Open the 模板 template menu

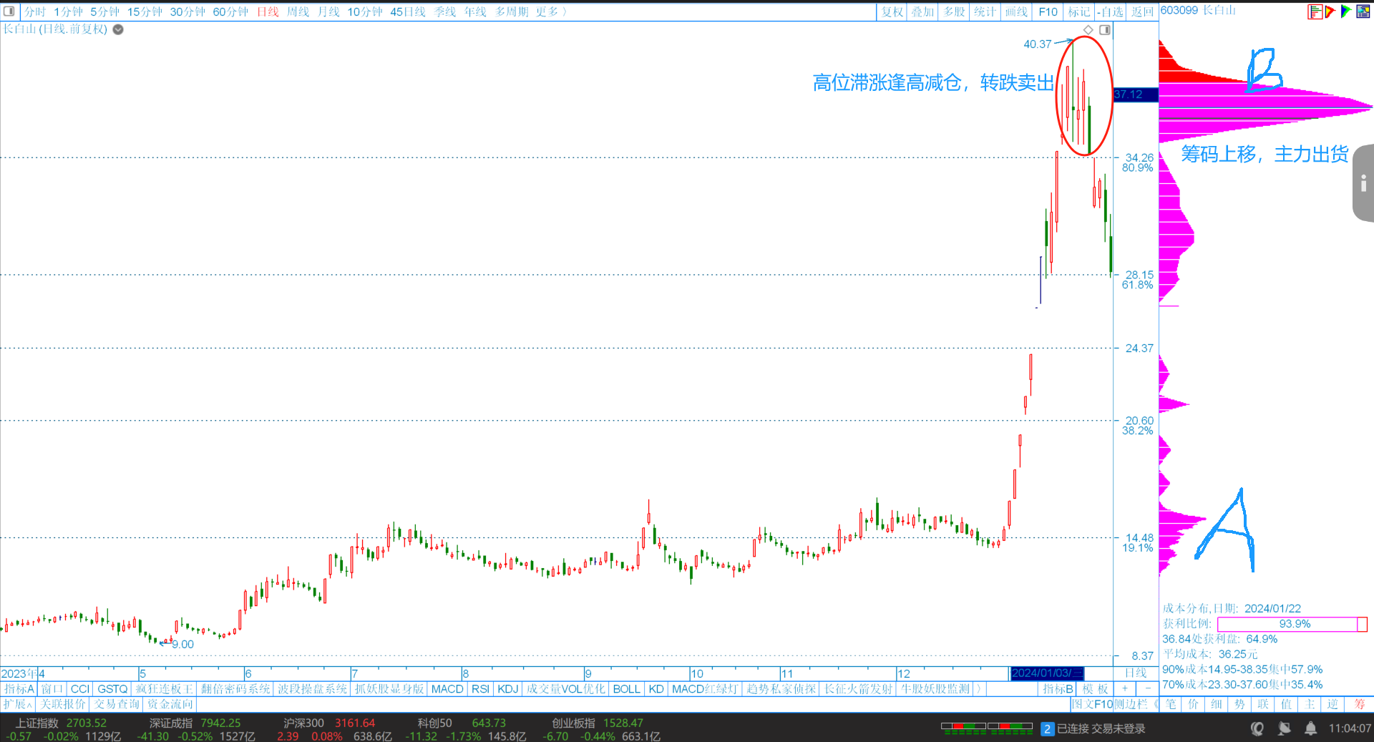(1095, 689)
